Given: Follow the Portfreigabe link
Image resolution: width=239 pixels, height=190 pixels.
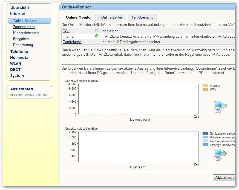Looking at the screenshot, I should click(72, 42).
